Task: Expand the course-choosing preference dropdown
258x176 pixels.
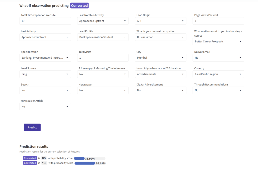Action: pyautogui.click(x=218, y=41)
